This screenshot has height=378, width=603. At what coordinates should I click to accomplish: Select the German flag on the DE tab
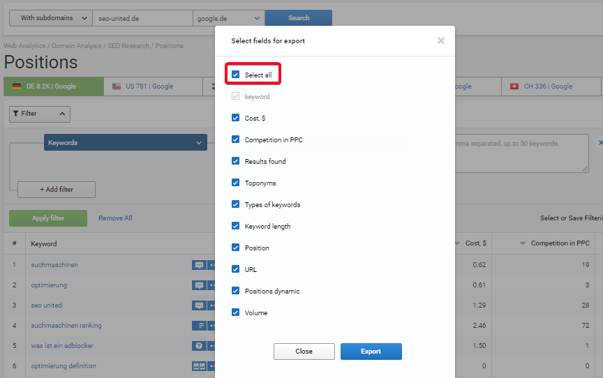(x=17, y=86)
